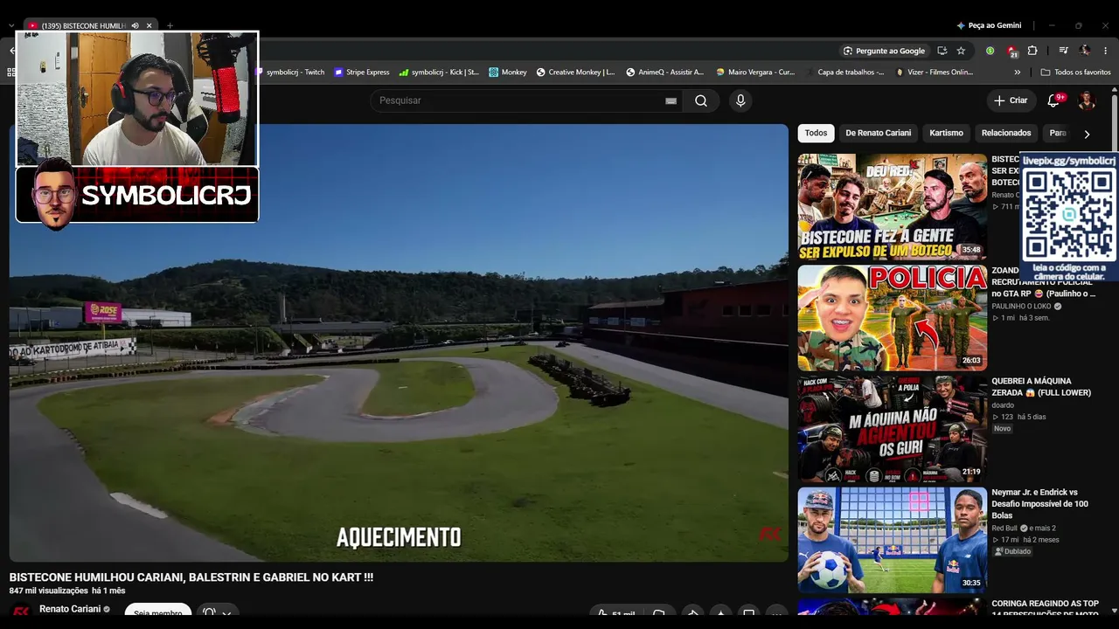Screen dimensions: 1119x629
Task: Click the YouTube search magnifier button
Action: (x=701, y=100)
